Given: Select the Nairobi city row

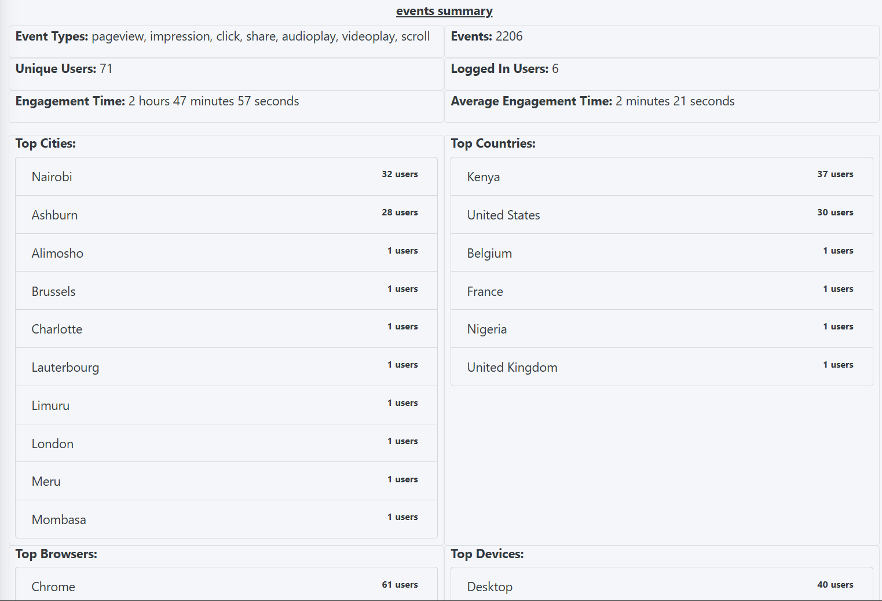Looking at the screenshot, I should coord(226,177).
